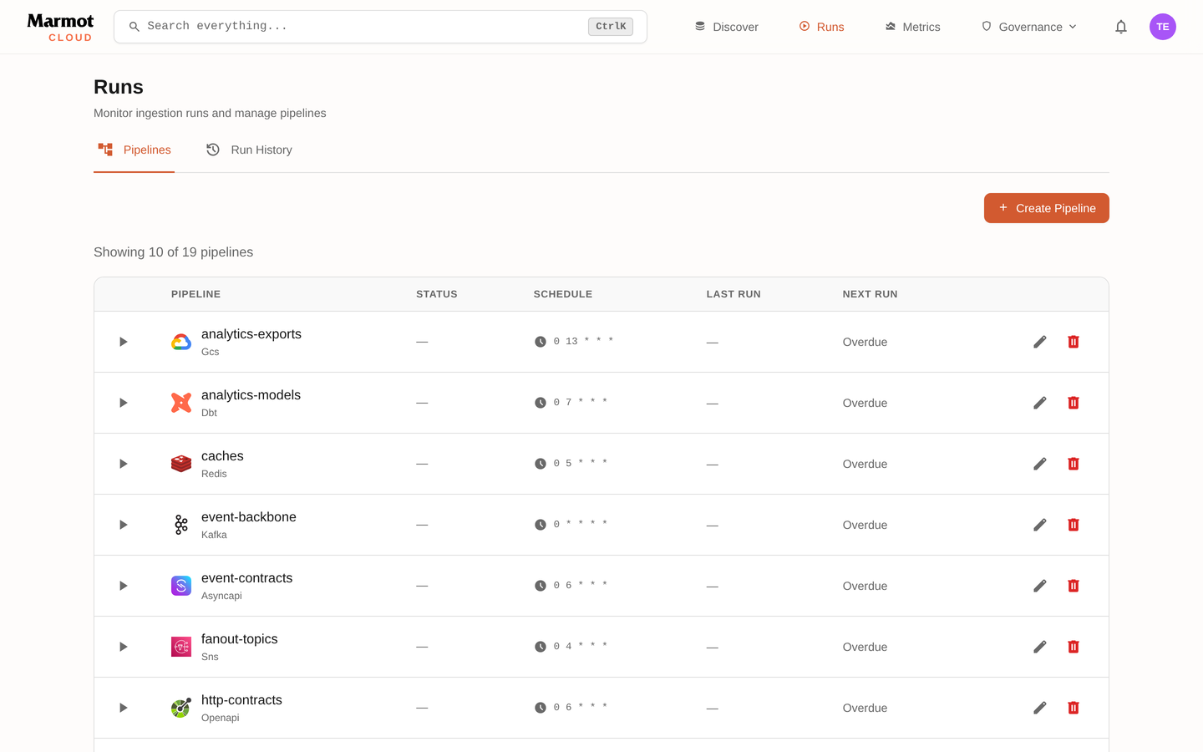The image size is (1203, 752).
Task: Edit the fanout-topics pipeline
Action: point(1040,647)
